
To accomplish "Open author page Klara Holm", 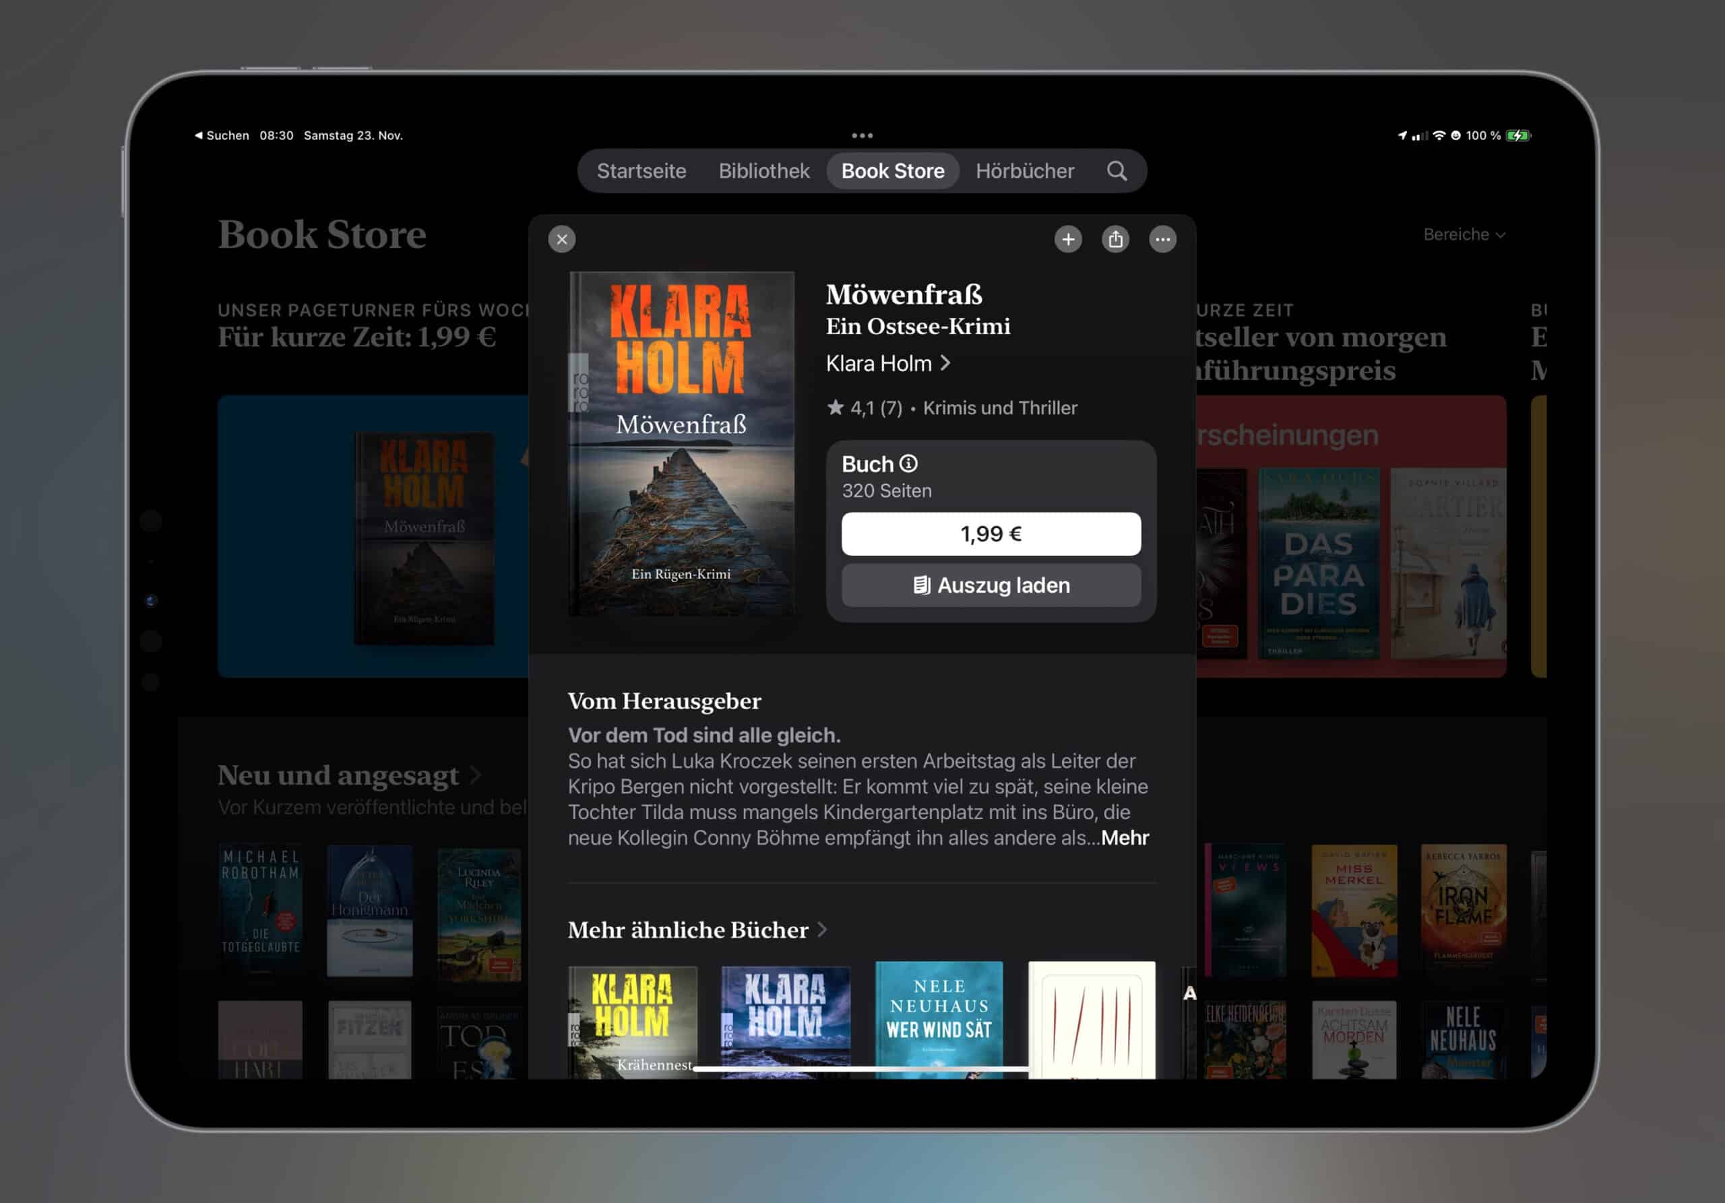I will click(x=889, y=364).
